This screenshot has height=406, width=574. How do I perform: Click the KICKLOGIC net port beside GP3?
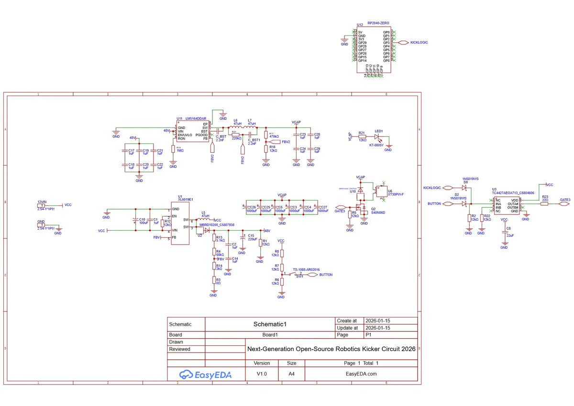[404, 43]
